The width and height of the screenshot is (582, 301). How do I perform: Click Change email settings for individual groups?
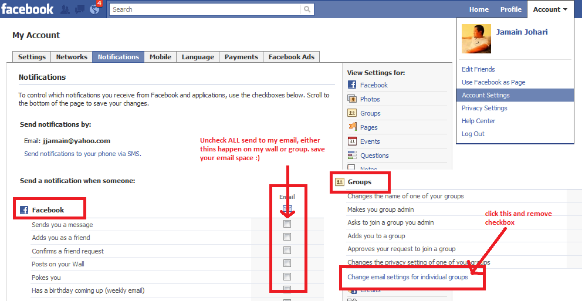[408, 277]
